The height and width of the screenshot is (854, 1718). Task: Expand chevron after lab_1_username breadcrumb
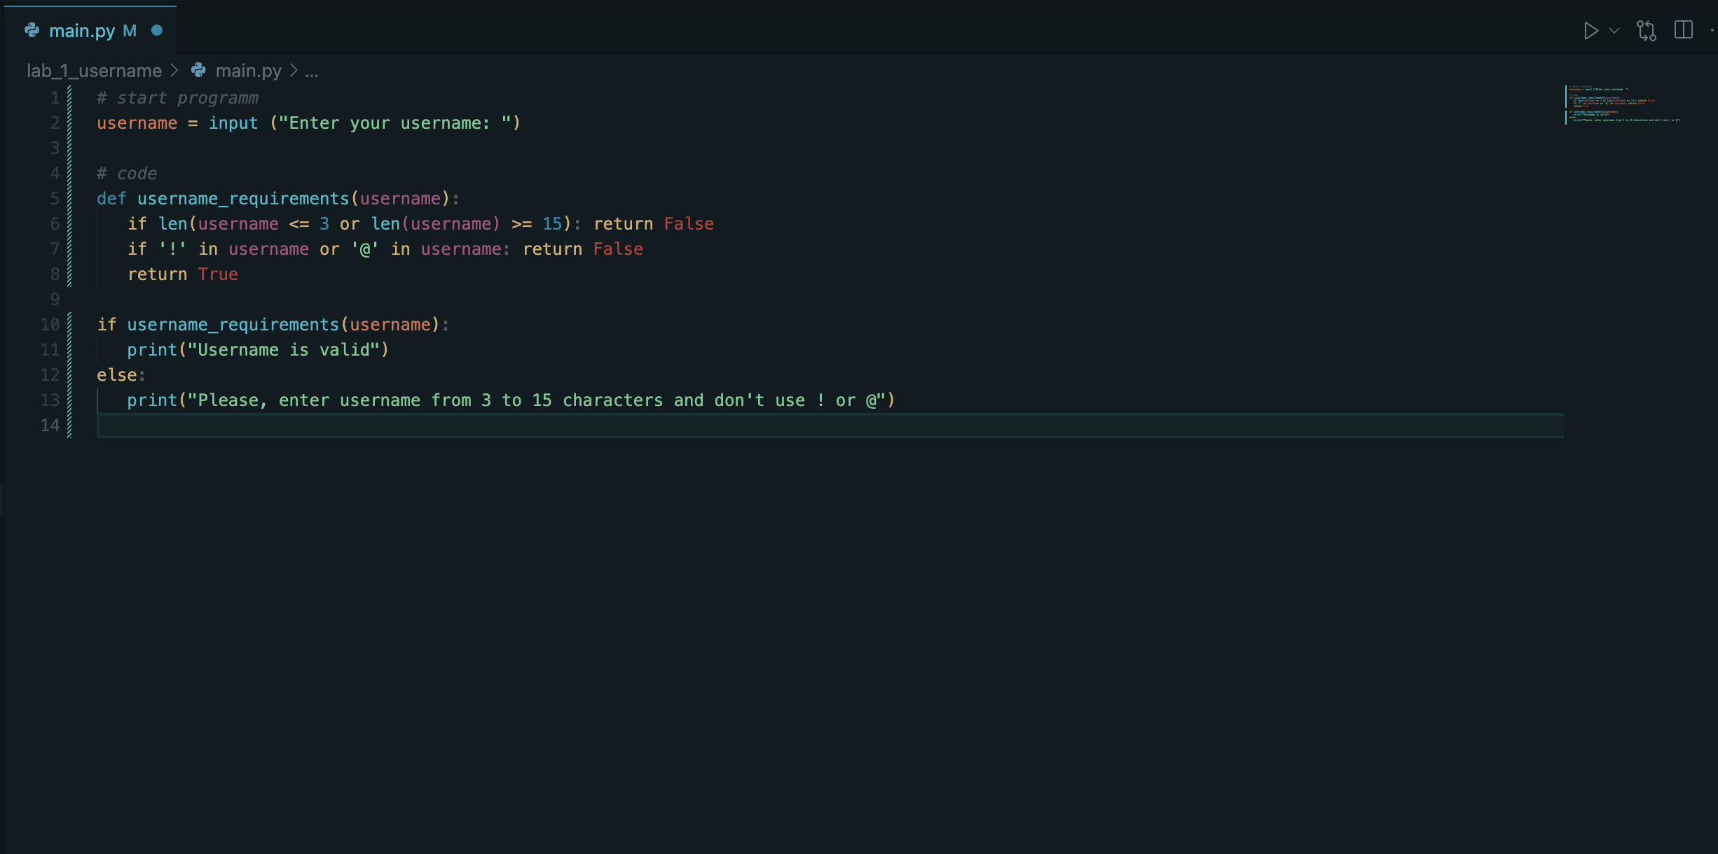[174, 71]
